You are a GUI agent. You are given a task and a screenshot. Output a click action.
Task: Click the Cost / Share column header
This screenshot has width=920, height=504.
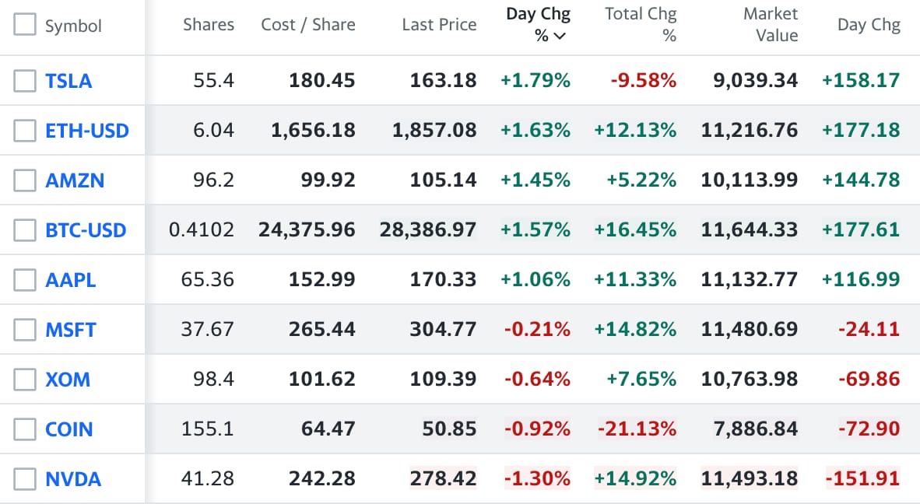point(308,25)
